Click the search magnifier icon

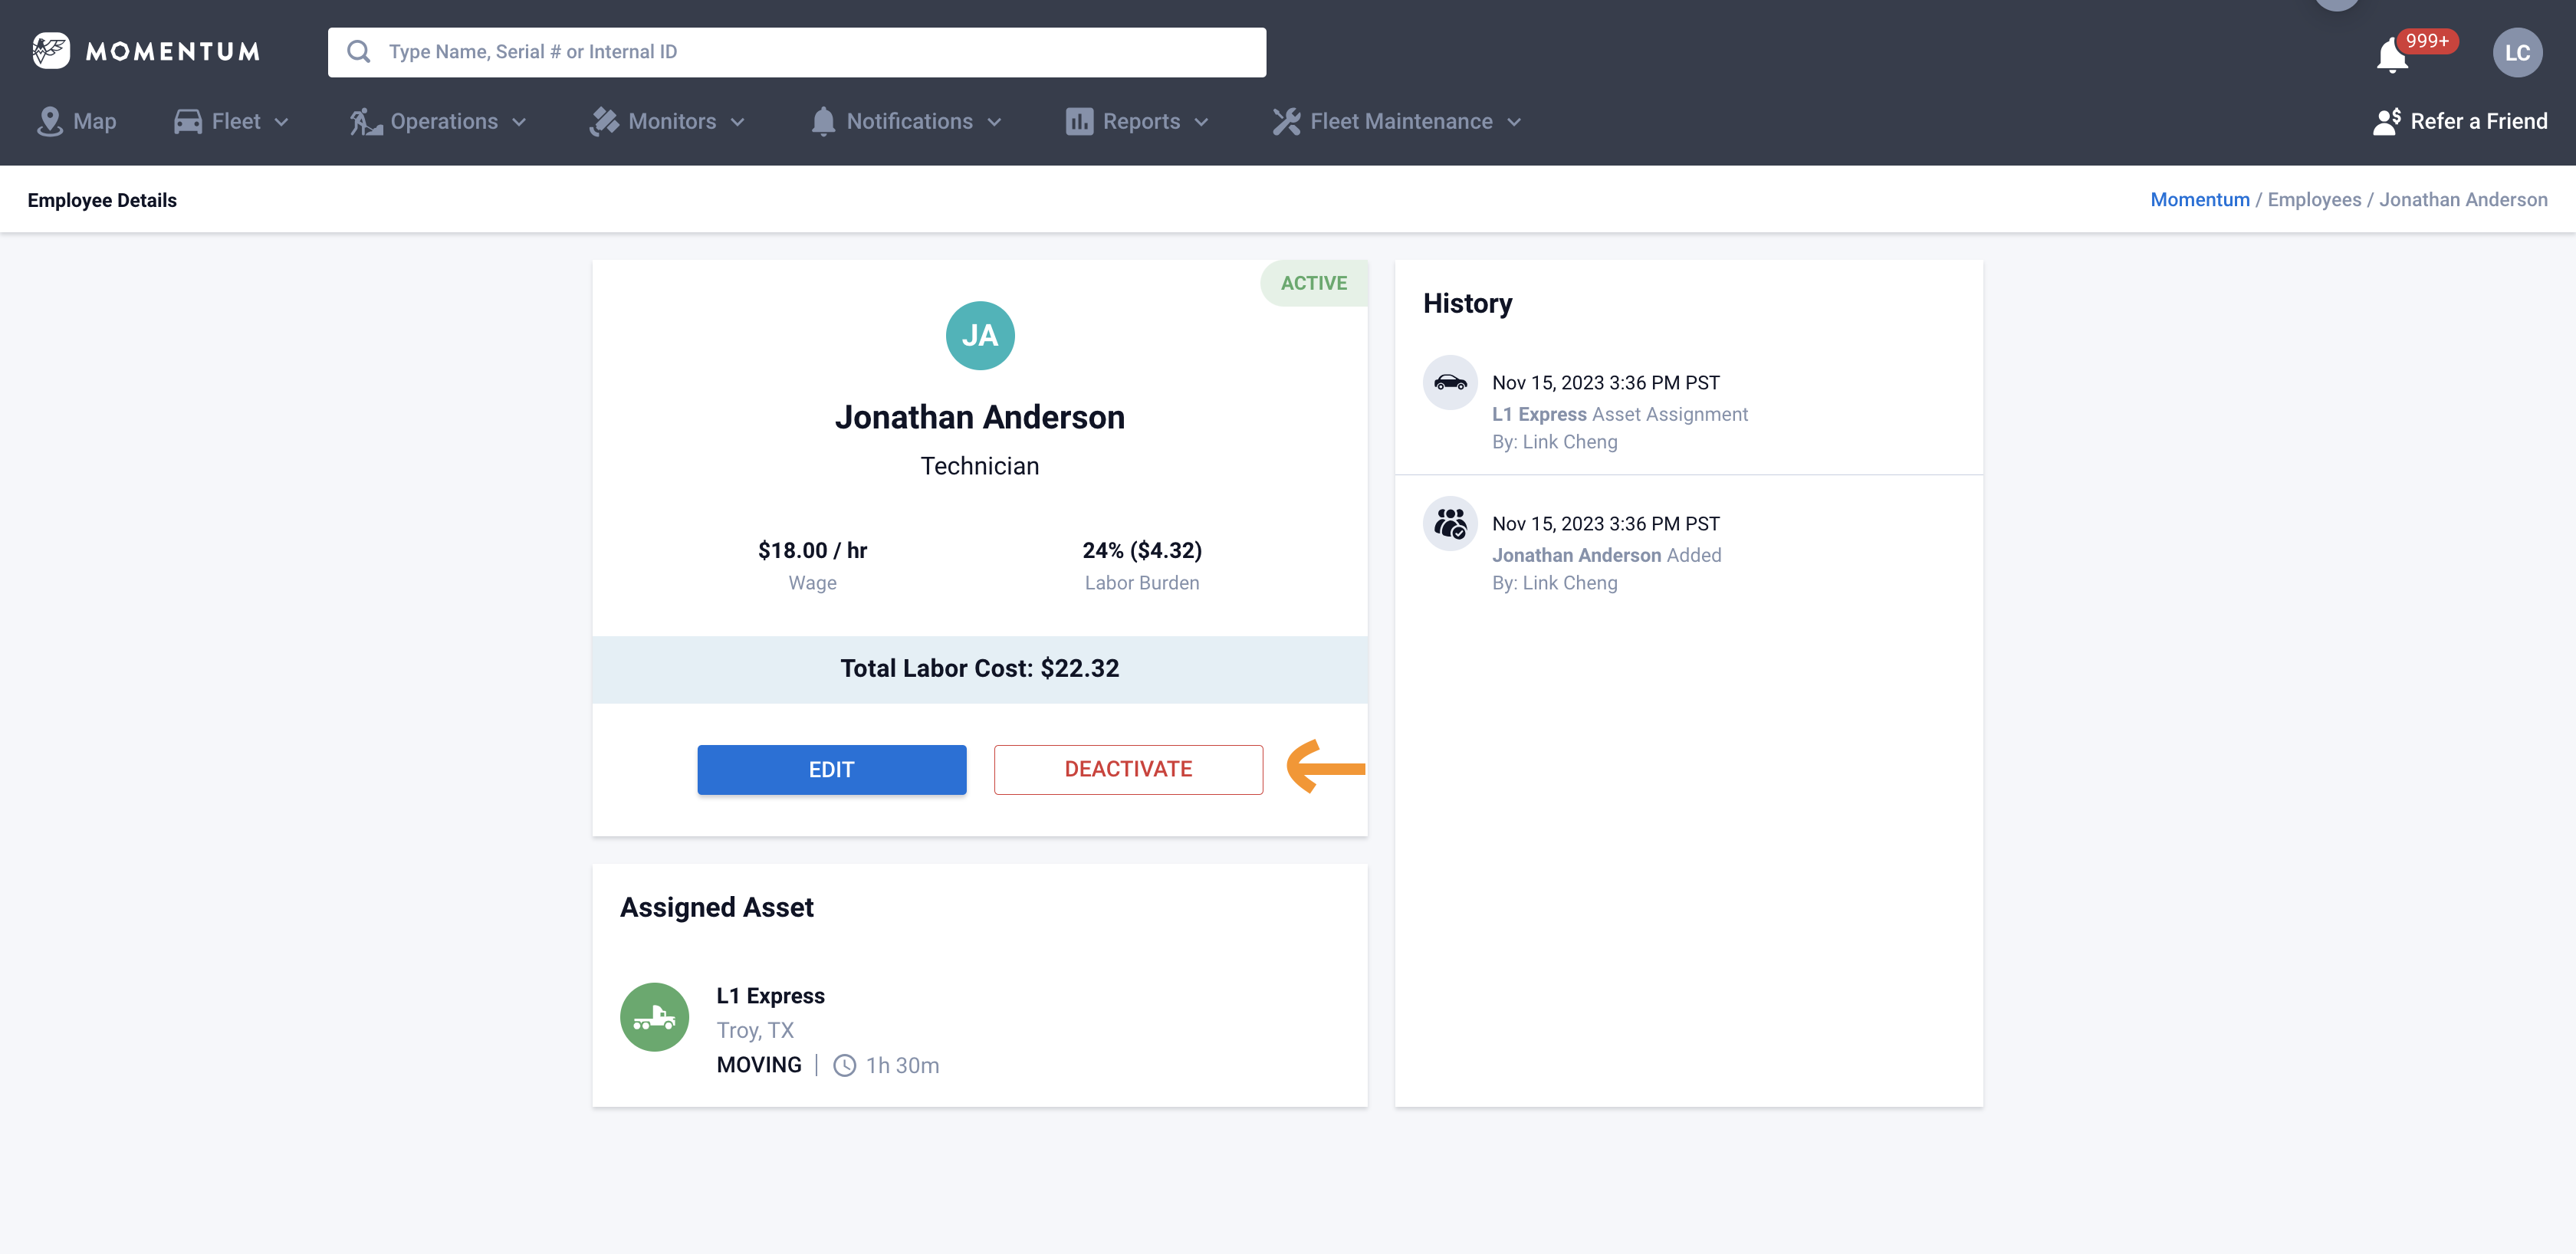pos(359,52)
